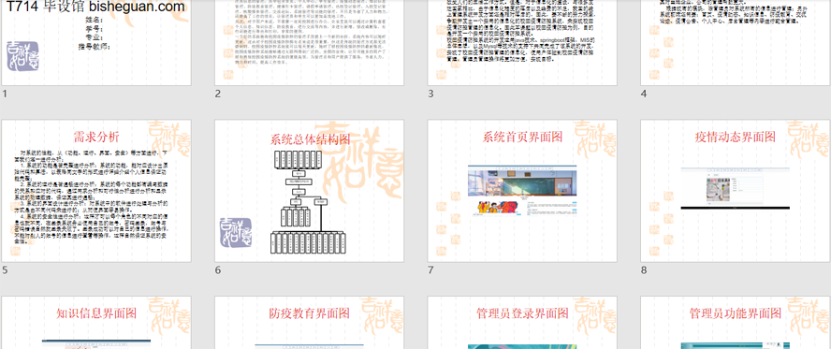Click the 学号 label on slide 1
Image resolution: width=831 pixels, height=349 pixels.
click(94, 29)
